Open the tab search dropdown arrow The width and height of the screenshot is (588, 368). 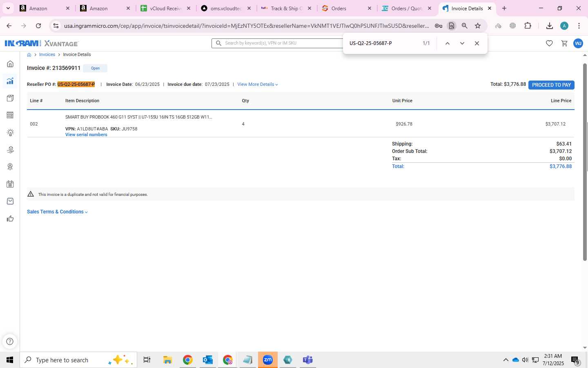(x=8, y=8)
